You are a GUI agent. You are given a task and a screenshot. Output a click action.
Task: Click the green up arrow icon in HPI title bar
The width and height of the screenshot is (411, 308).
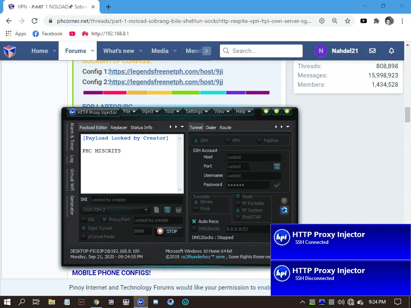click(277, 111)
